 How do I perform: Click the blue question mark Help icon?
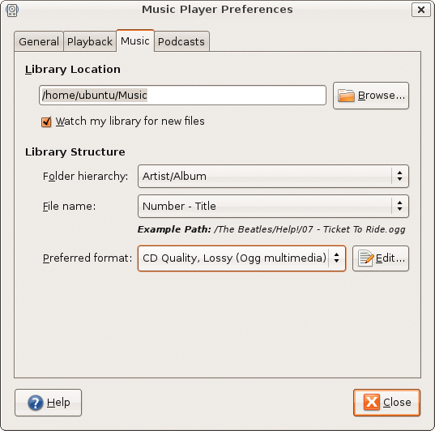click(x=36, y=403)
